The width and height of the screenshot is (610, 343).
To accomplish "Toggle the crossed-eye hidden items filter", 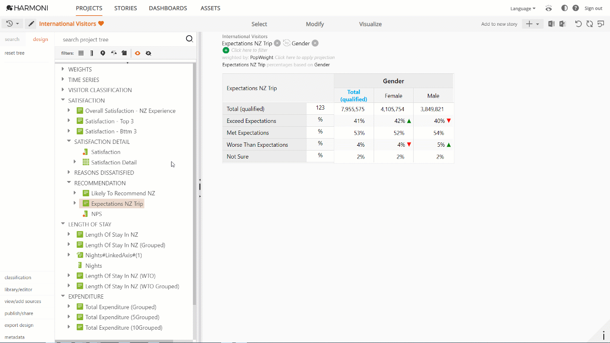I will [x=148, y=53].
